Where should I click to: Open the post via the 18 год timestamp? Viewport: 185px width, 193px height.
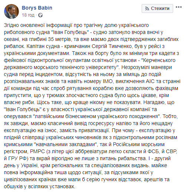(x=28, y=15)
